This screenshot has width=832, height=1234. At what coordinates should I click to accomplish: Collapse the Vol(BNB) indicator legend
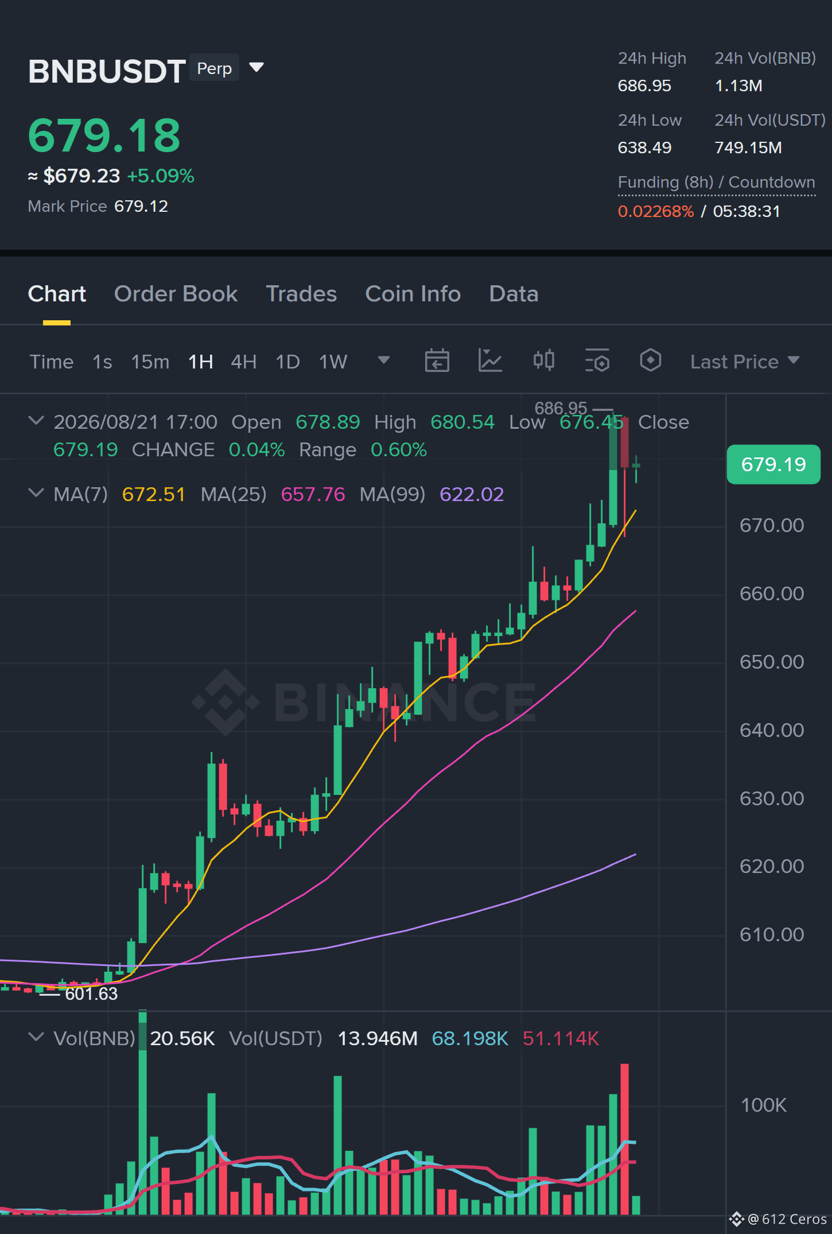click(36, 1038)
